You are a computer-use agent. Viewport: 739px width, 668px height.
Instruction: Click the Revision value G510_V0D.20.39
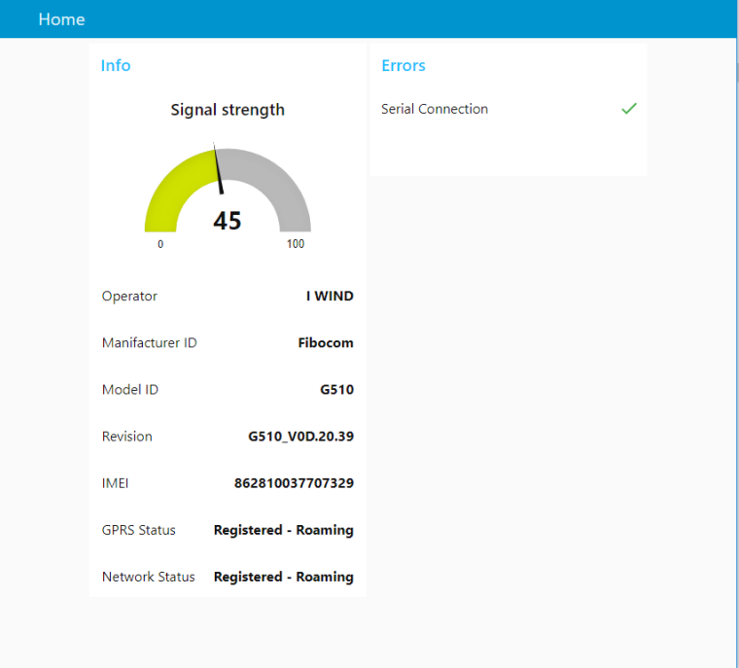click(x=300, y=437)
